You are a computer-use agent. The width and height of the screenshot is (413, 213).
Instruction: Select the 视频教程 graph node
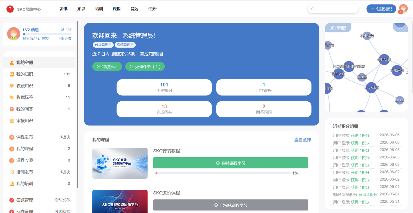[x=367, y=36]
